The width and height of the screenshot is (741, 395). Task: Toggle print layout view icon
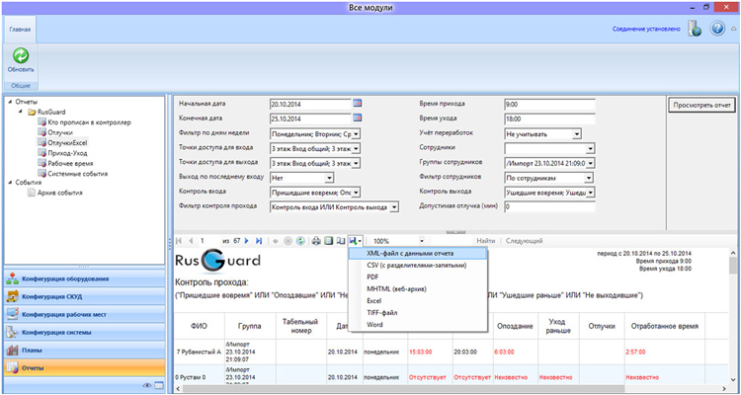[328, 241]
